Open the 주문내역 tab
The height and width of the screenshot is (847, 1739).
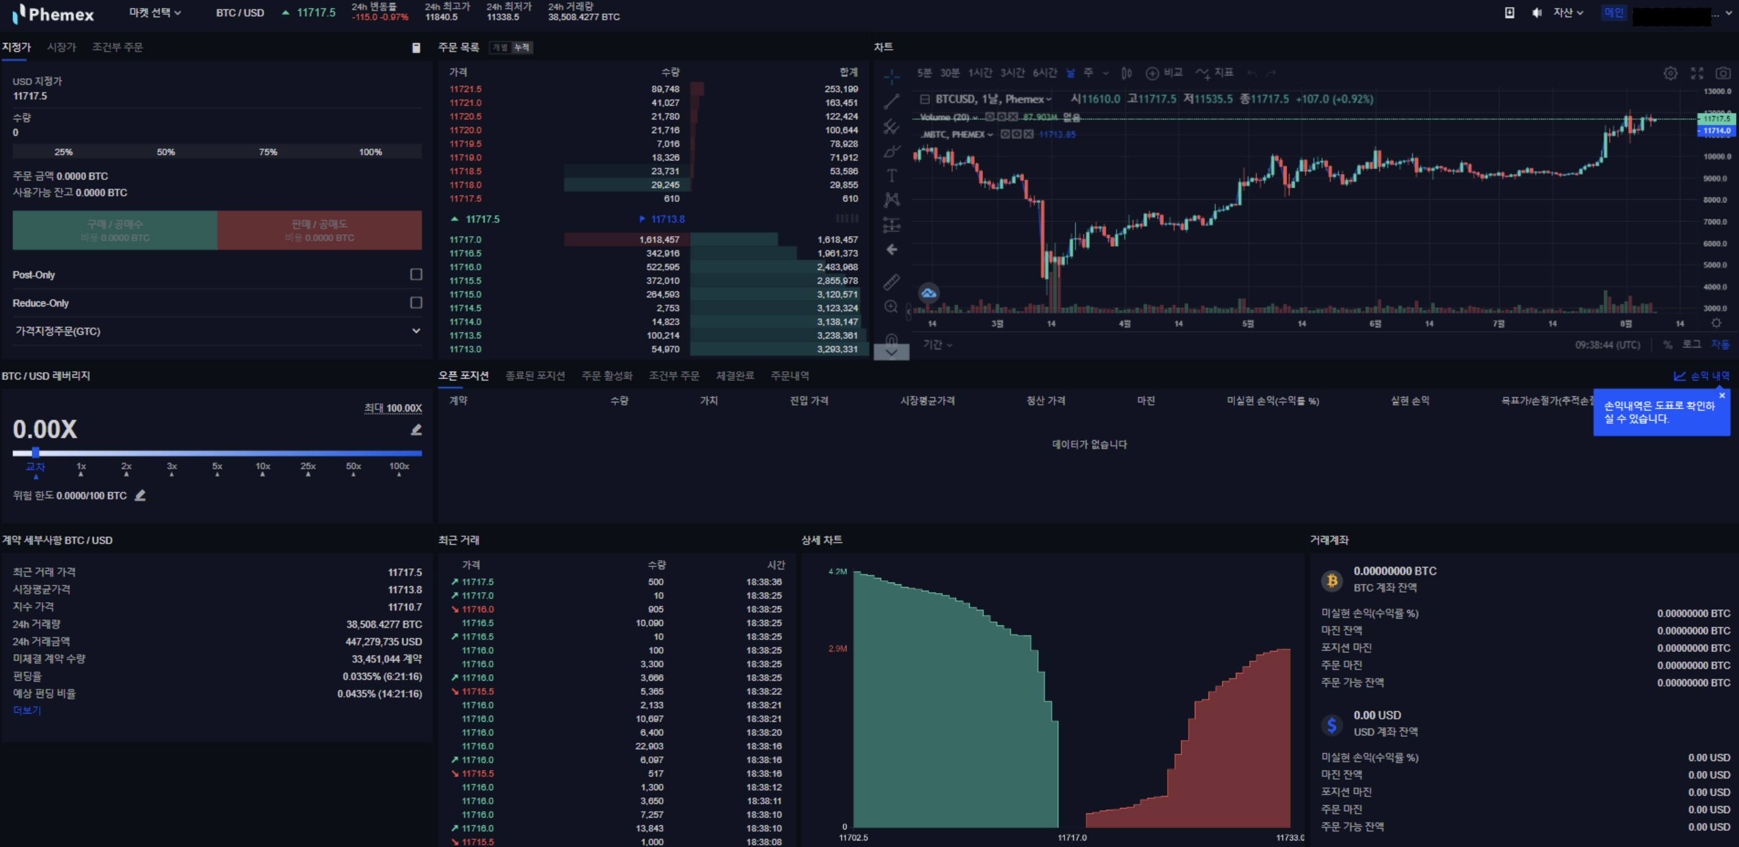tap(789, 376)
